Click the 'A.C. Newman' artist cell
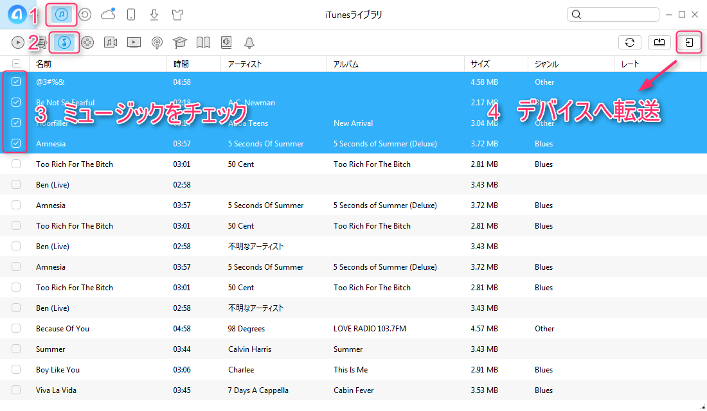 coord(251,103)
